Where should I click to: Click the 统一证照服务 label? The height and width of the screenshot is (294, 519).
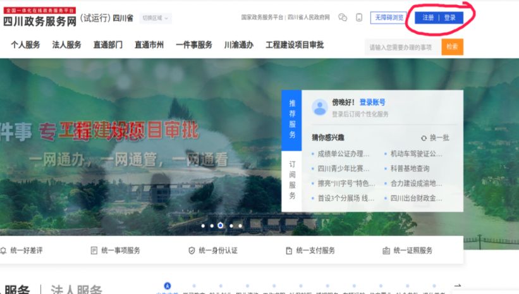(413, 250)
